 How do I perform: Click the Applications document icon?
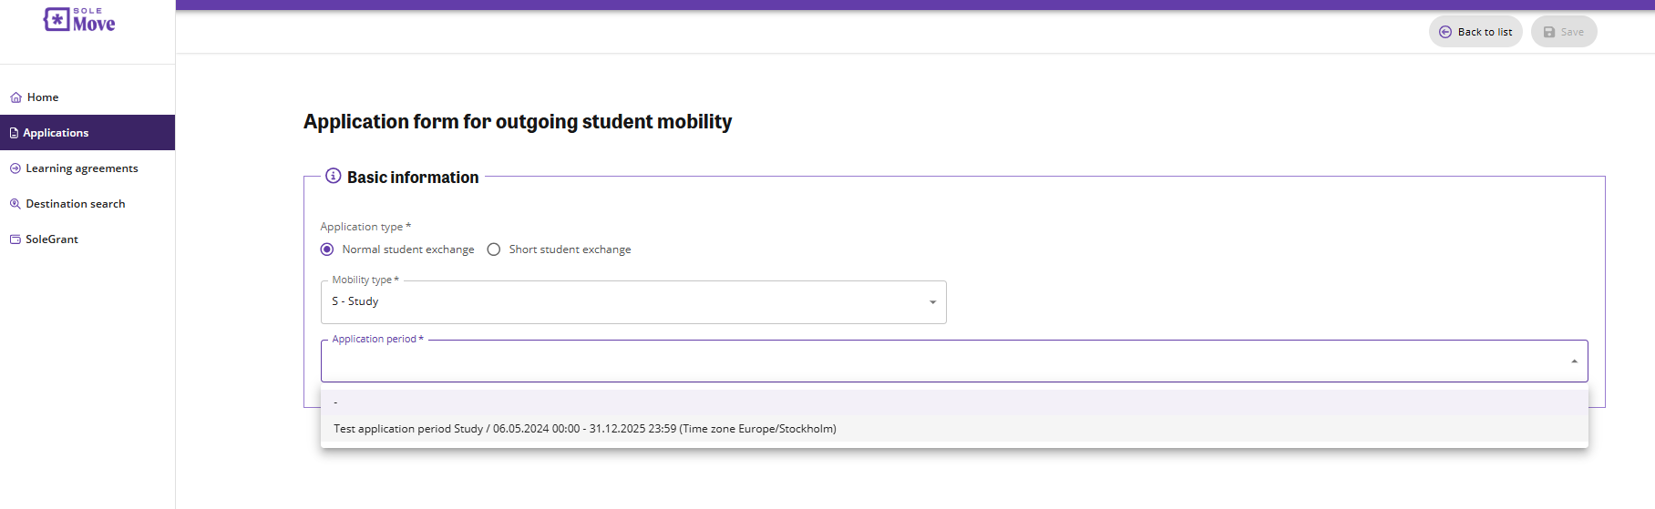[x=14, y=133]
